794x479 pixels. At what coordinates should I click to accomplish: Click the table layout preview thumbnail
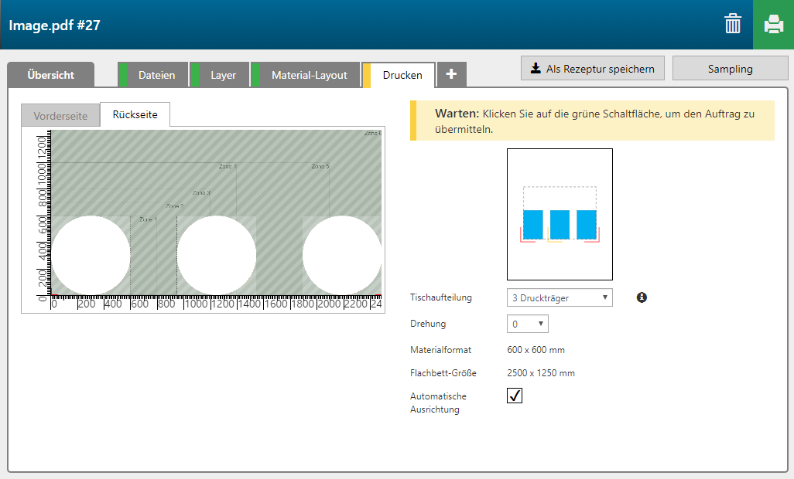pyautogui.click(x=560, y=214)
